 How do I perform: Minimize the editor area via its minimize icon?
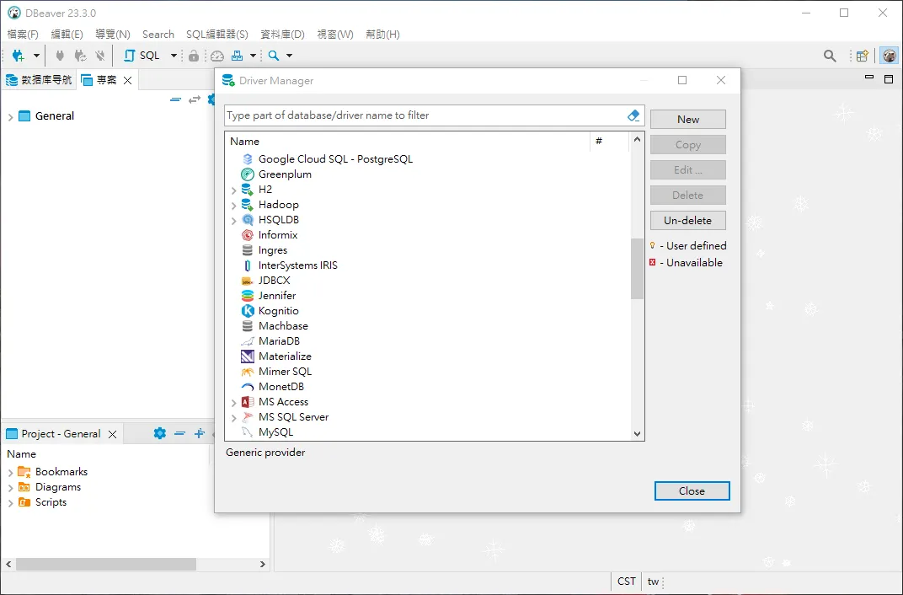click(869, 78)
